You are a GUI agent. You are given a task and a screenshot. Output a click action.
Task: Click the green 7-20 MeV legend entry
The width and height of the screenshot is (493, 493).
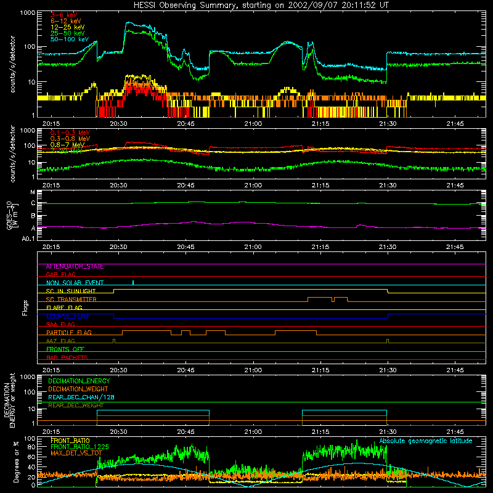click(67, 151)
